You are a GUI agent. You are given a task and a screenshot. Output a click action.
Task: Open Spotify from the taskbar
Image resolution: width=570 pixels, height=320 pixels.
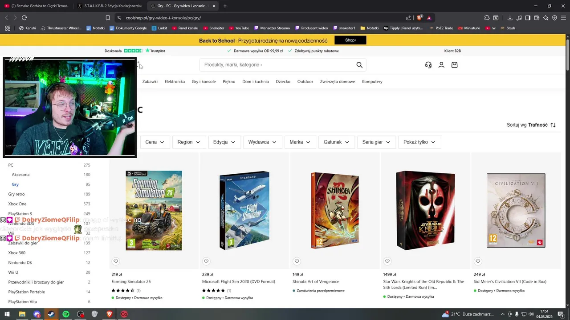[x=65, y=314]
